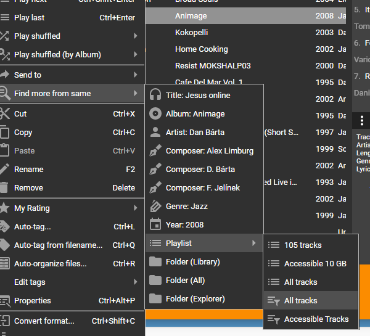Screen dimensions: 370x336
Task: Click the disc icon next to Album: Animage
Action: pos(155,113)
